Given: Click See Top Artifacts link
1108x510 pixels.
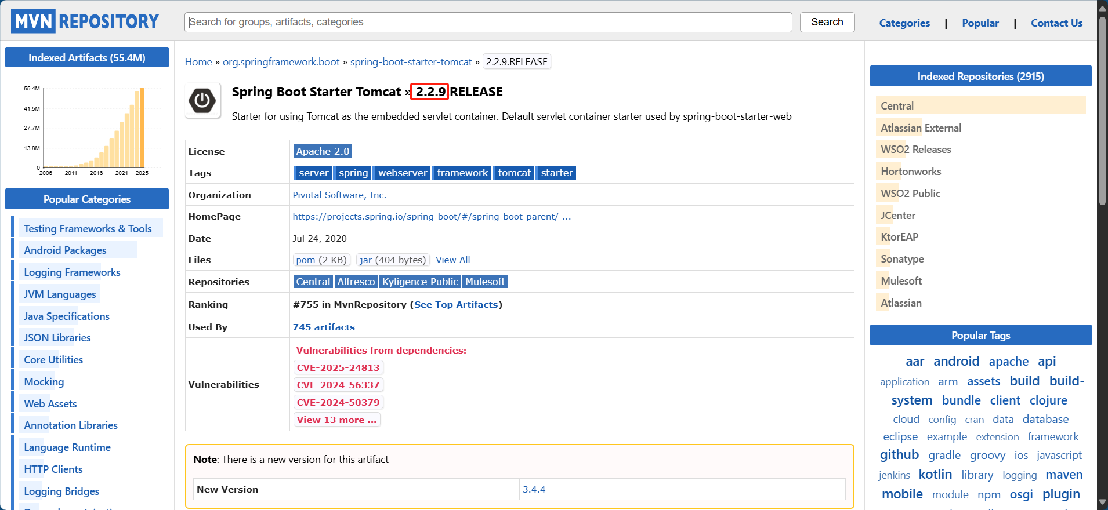Looking at the screenshot, I should click(456, 305).
